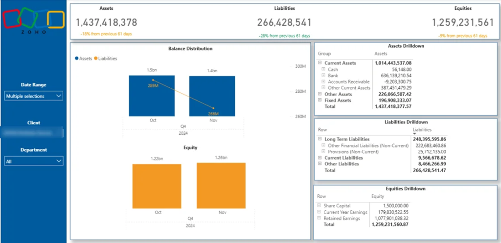Open the Date Range dropdown
Screen dimensions: 501x243
(x=34, y=96)
